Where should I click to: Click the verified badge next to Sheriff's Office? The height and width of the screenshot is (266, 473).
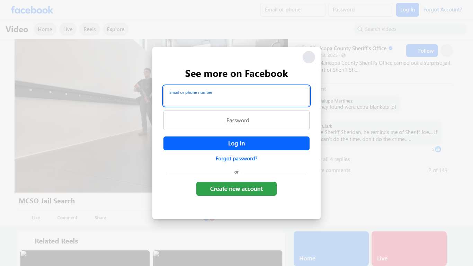click(391, 48)
